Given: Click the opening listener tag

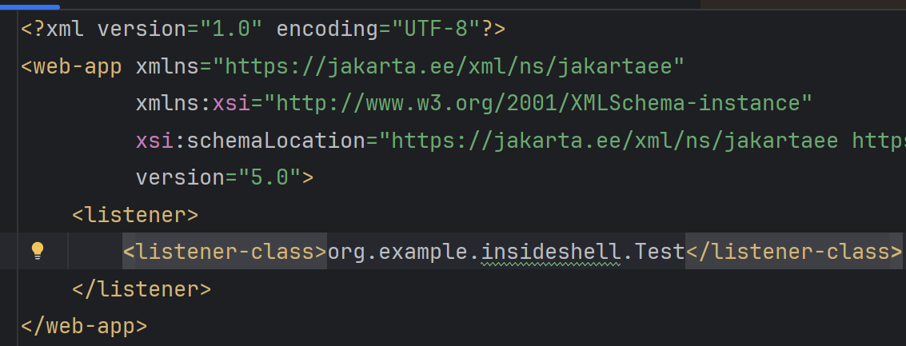Looking at the screenshot, I should 135,214.
